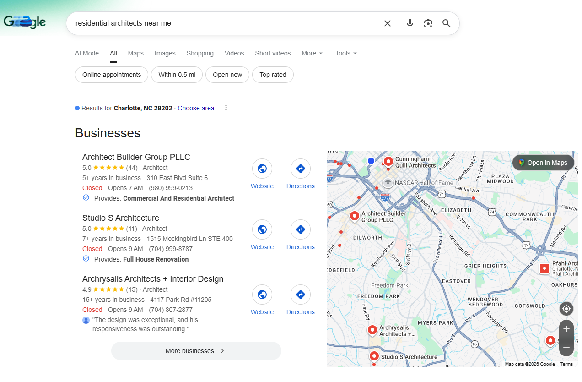Screen dimensions: 582x382
Task: Enable the Top rated filter chip
Action: point(273,75)
